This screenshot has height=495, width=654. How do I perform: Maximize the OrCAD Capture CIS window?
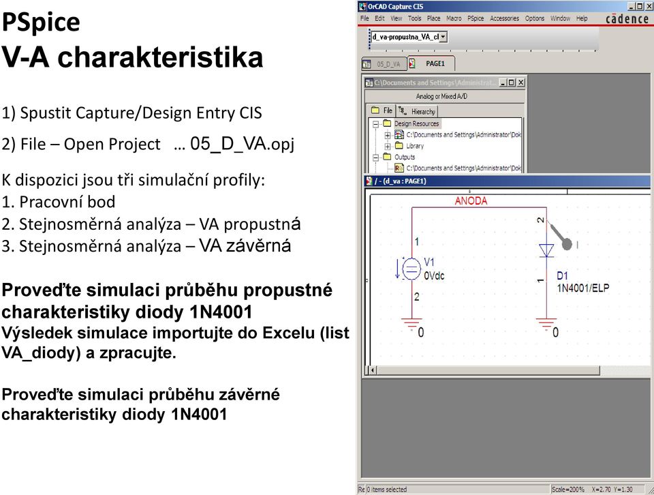click(x=640, y=6)
